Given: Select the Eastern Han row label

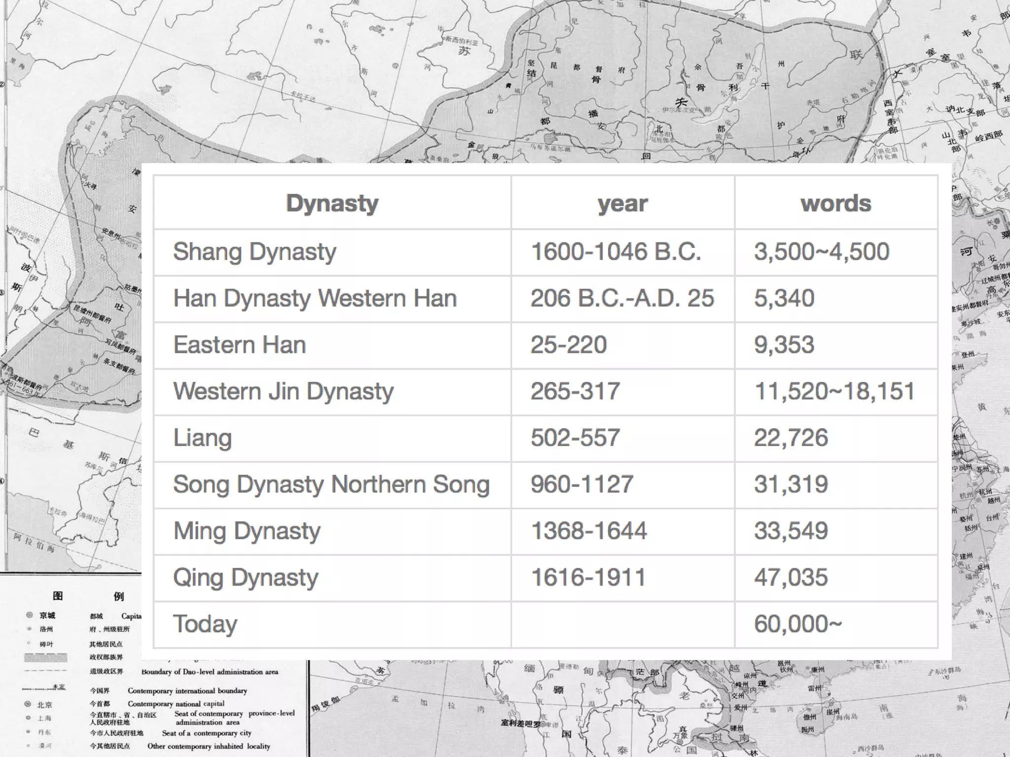Looking at the screenshot, I should point(240,345).
